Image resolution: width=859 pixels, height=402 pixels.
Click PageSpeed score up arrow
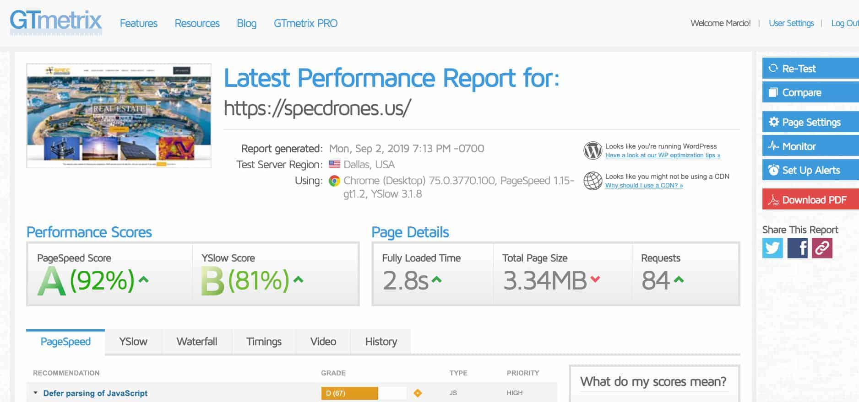pos(143,279)
